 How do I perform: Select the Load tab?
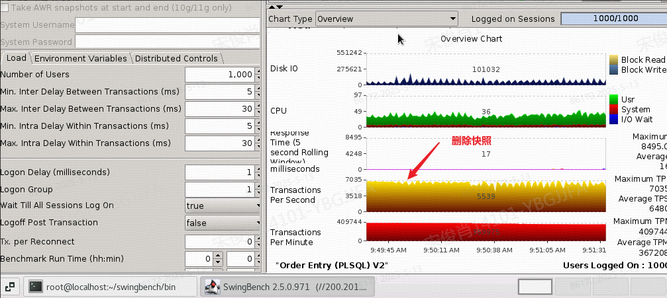pyautogui.click(x=16, y=58)
